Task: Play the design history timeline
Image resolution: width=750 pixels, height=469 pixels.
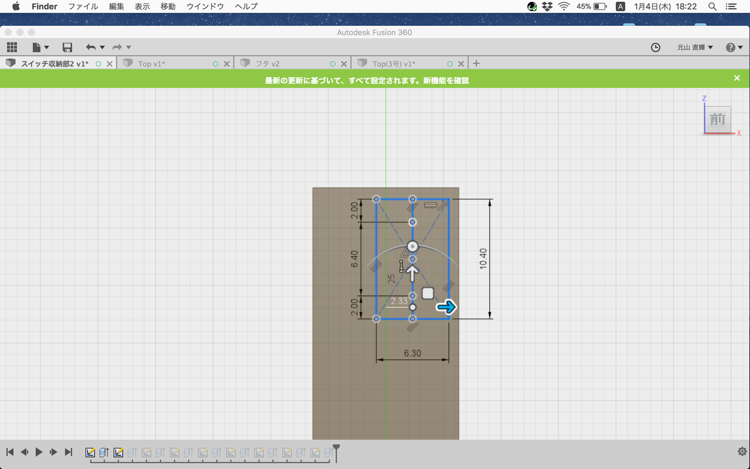Action: (x=38, y=451)
